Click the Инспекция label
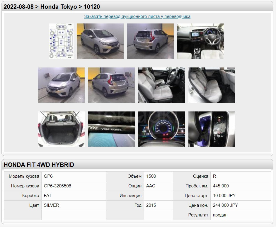The image size is (276, 227). [x=131, y=196]
